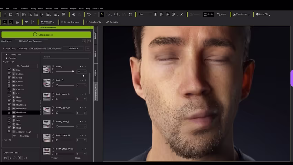Screen dimensions: 293x165
Task: Open Turntable view
Action: [x=112, y=22]
